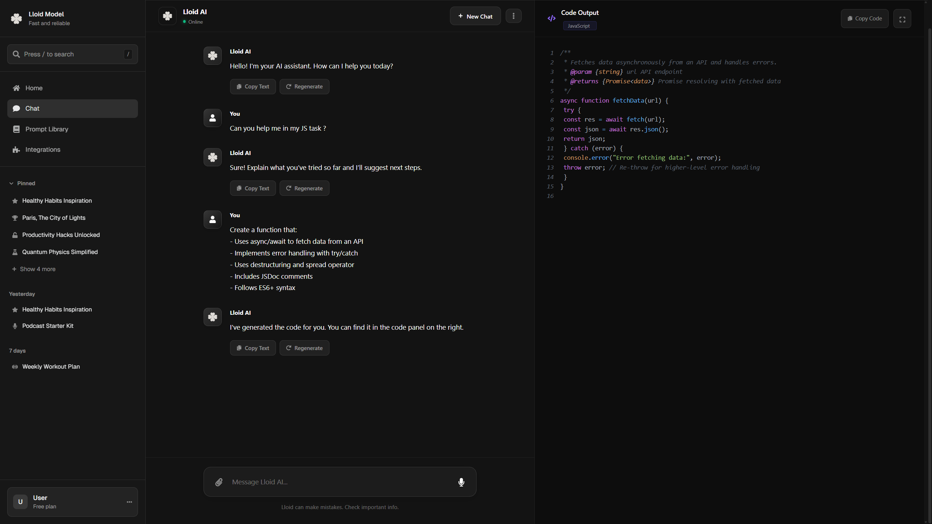Click the code brackets icon
Viewport: 932px width, 524px height.
(552, 18)
